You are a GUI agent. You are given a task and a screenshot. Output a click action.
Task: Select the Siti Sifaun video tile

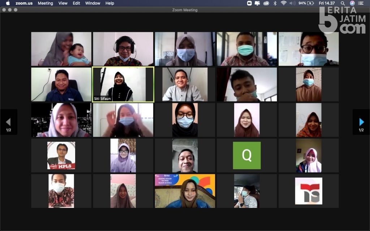(123, 84)
